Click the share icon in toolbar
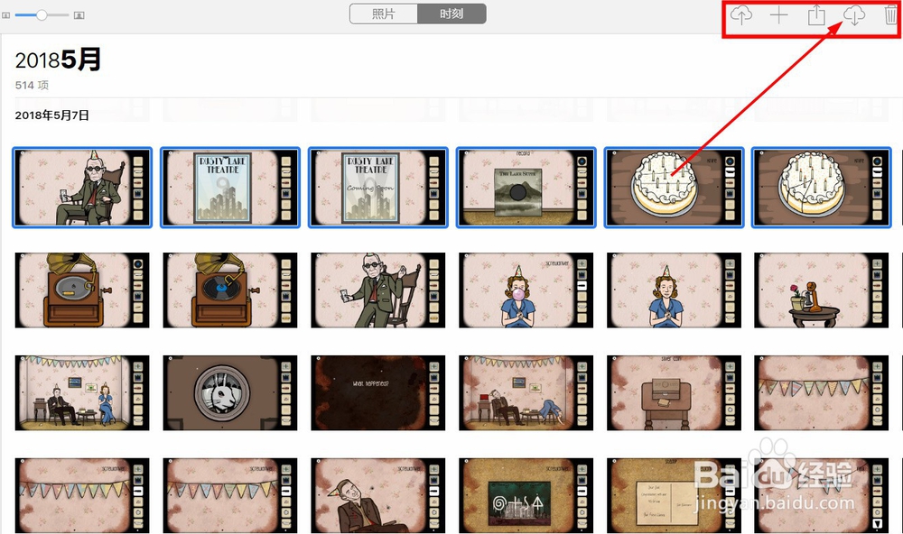 816,15
